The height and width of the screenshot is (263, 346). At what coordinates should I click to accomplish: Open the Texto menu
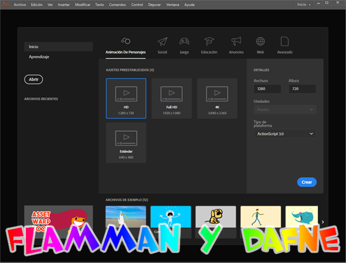pyautogui.click(x=100, y=5)
